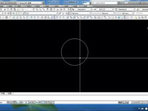
Task: Toggle Grid display in status bar
Action: 14,103
